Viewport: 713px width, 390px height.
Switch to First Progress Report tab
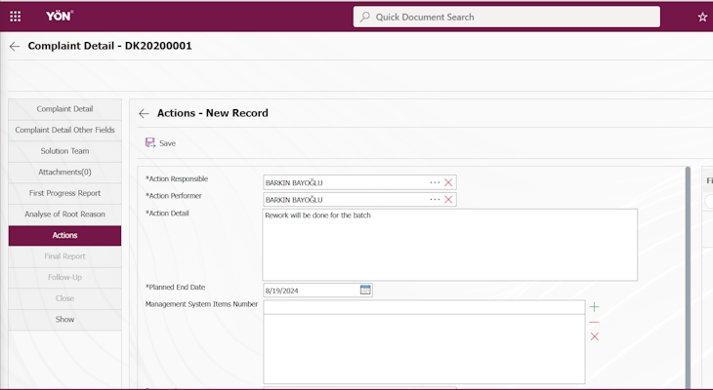pyautogui.click(x=65, y=193)
